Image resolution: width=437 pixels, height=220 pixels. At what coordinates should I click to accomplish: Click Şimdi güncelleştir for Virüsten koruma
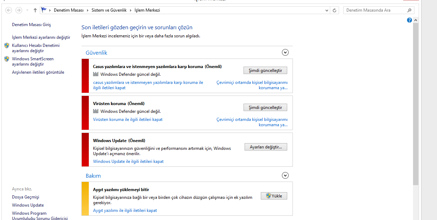click(x=265, y=108)
